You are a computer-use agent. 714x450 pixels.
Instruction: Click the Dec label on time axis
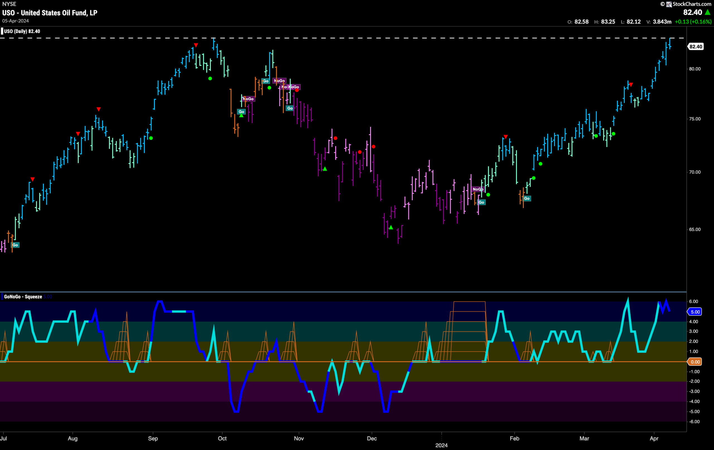coord(372,439)
